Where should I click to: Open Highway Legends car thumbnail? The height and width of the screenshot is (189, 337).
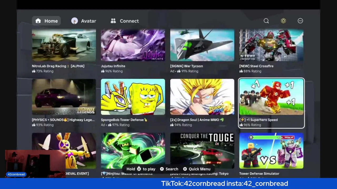[x=64, y=97]
